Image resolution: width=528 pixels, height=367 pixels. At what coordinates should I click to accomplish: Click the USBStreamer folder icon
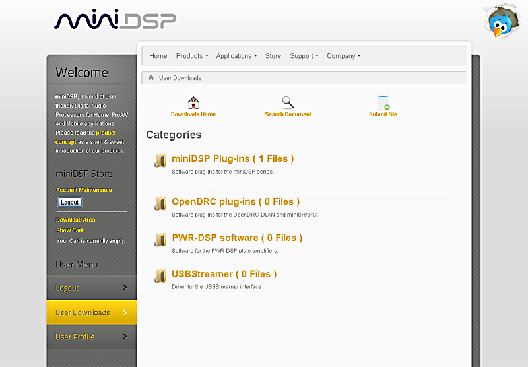pyautogui.click(x=160, y=276)
